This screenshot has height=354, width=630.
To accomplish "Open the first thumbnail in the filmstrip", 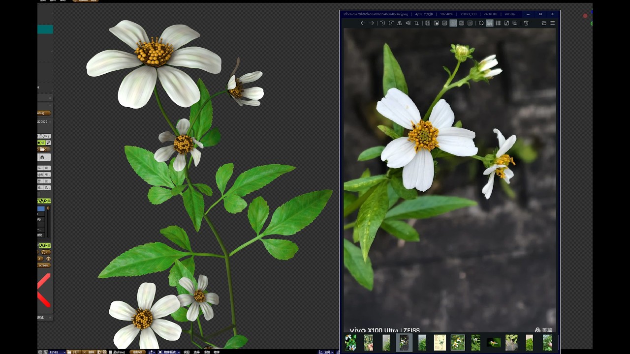I will 350,343.
